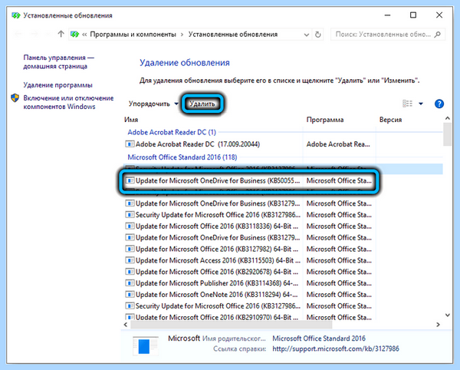Open Включение или отключение компонентов Windows
This screenshot has width=460, height=370.
click(x=68, y=102)
